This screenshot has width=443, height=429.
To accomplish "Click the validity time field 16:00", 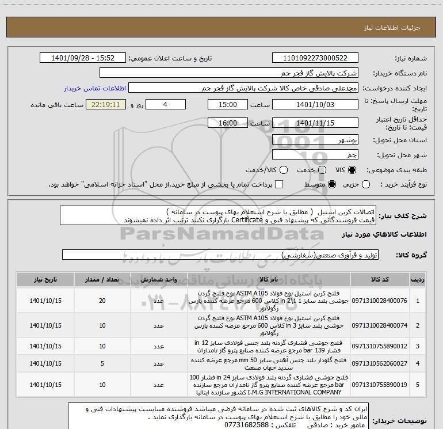I will coord(228,123).
